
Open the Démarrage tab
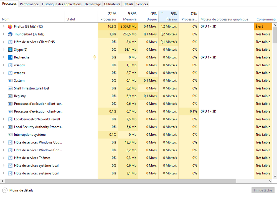(93, 4)
